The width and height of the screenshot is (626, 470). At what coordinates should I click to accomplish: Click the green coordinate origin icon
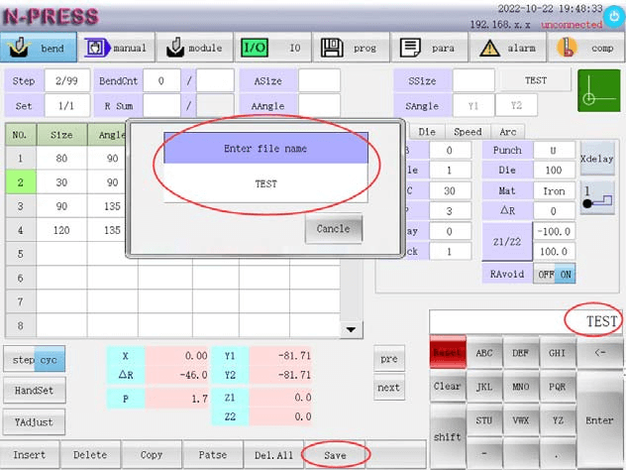pos(598,90)
